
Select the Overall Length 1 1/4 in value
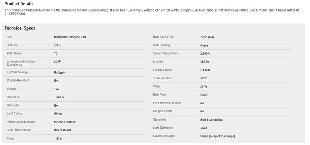point(205,70)
